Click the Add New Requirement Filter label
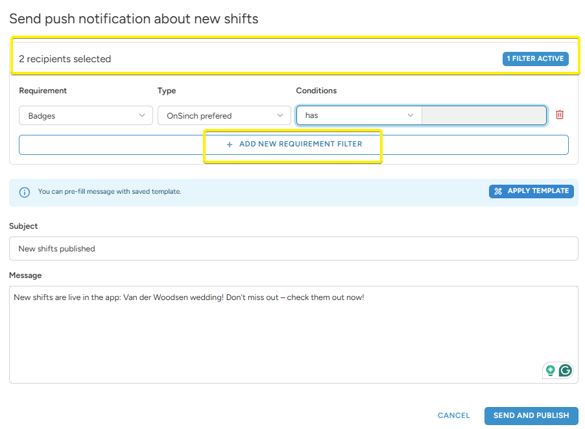Image resolution: width=585 pixels, height=429 pixels. pyautogui.click(x=300, y=144)
